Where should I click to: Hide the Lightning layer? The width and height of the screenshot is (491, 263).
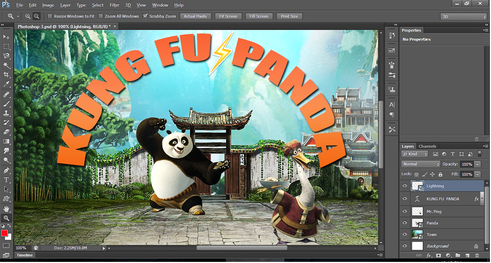coord(405,185)
